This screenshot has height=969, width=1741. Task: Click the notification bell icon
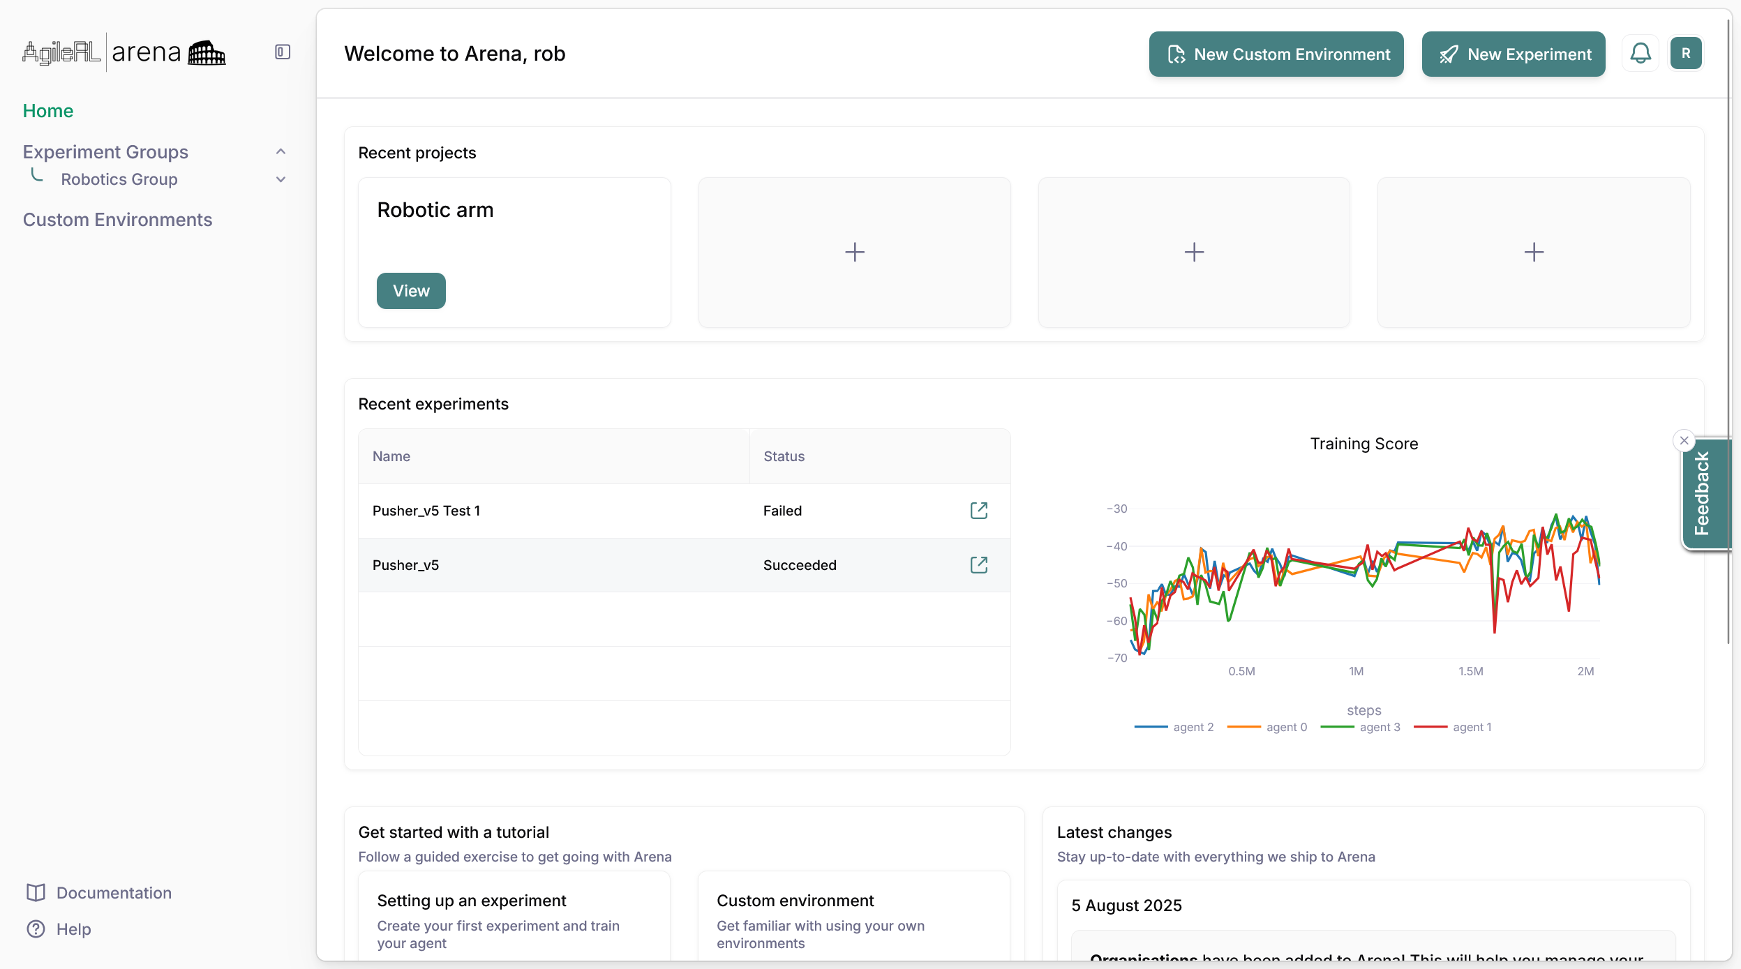[x=1641, y=53]
